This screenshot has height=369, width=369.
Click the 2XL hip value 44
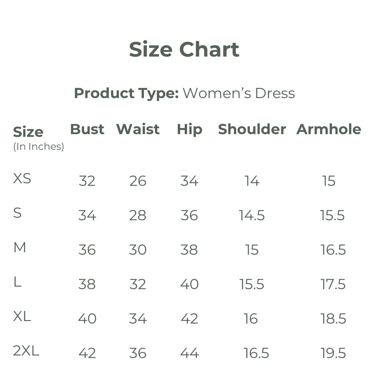tap(189, 353)
